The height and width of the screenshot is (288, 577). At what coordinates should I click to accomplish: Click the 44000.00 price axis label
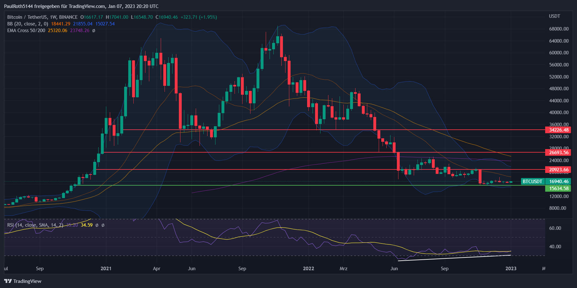(x=559, y=101)
